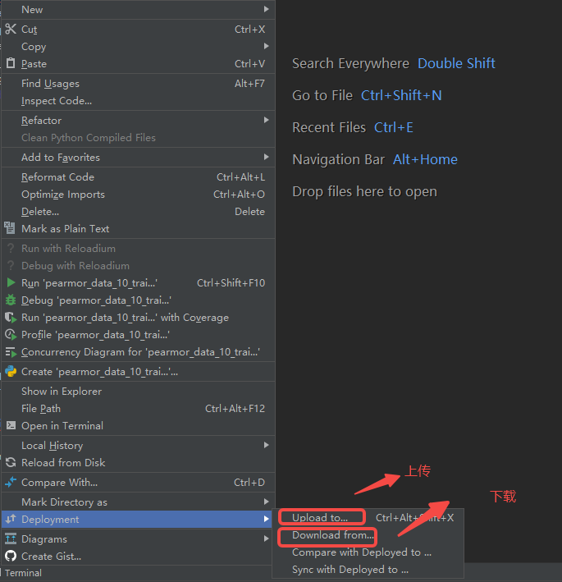Click Run 'pearmor_data_10_trai...' menu text
The height and width of the screenshot is (582, 562).
89,283
